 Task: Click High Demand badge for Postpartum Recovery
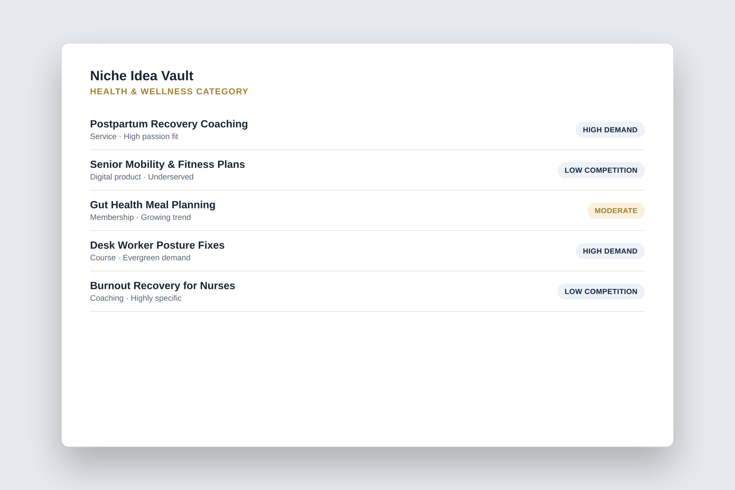(x=610, y=130)
